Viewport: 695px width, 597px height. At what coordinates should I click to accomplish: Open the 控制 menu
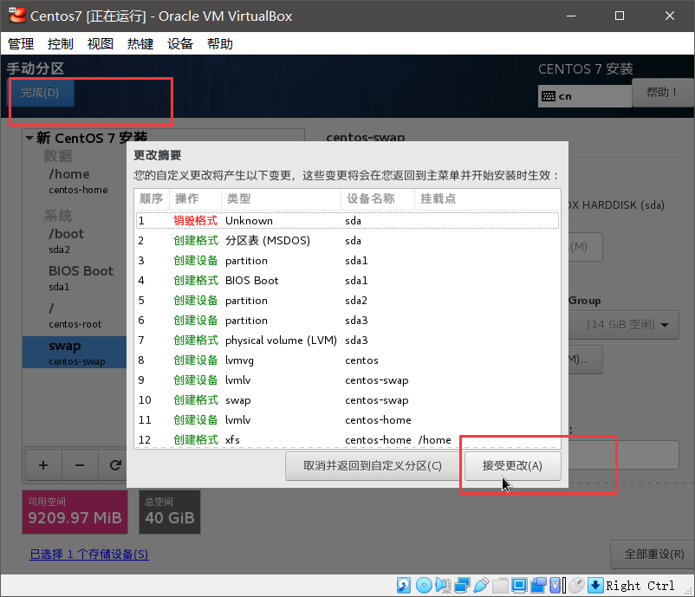(x=60, y=43)
